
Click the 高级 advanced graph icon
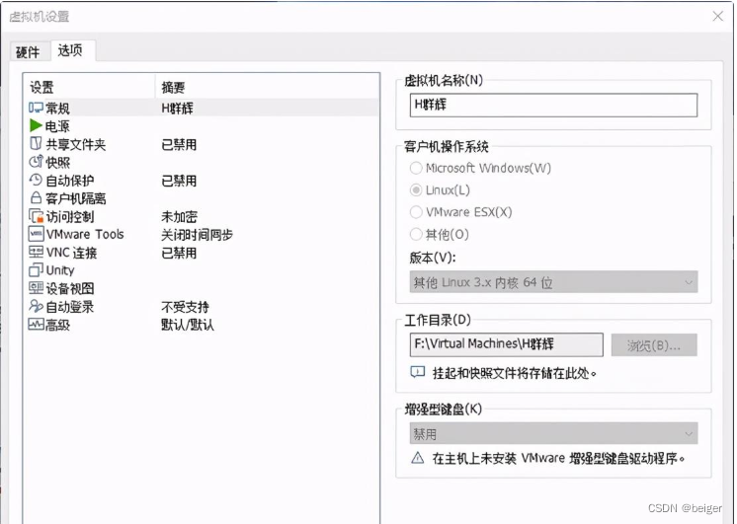[36, 324]
